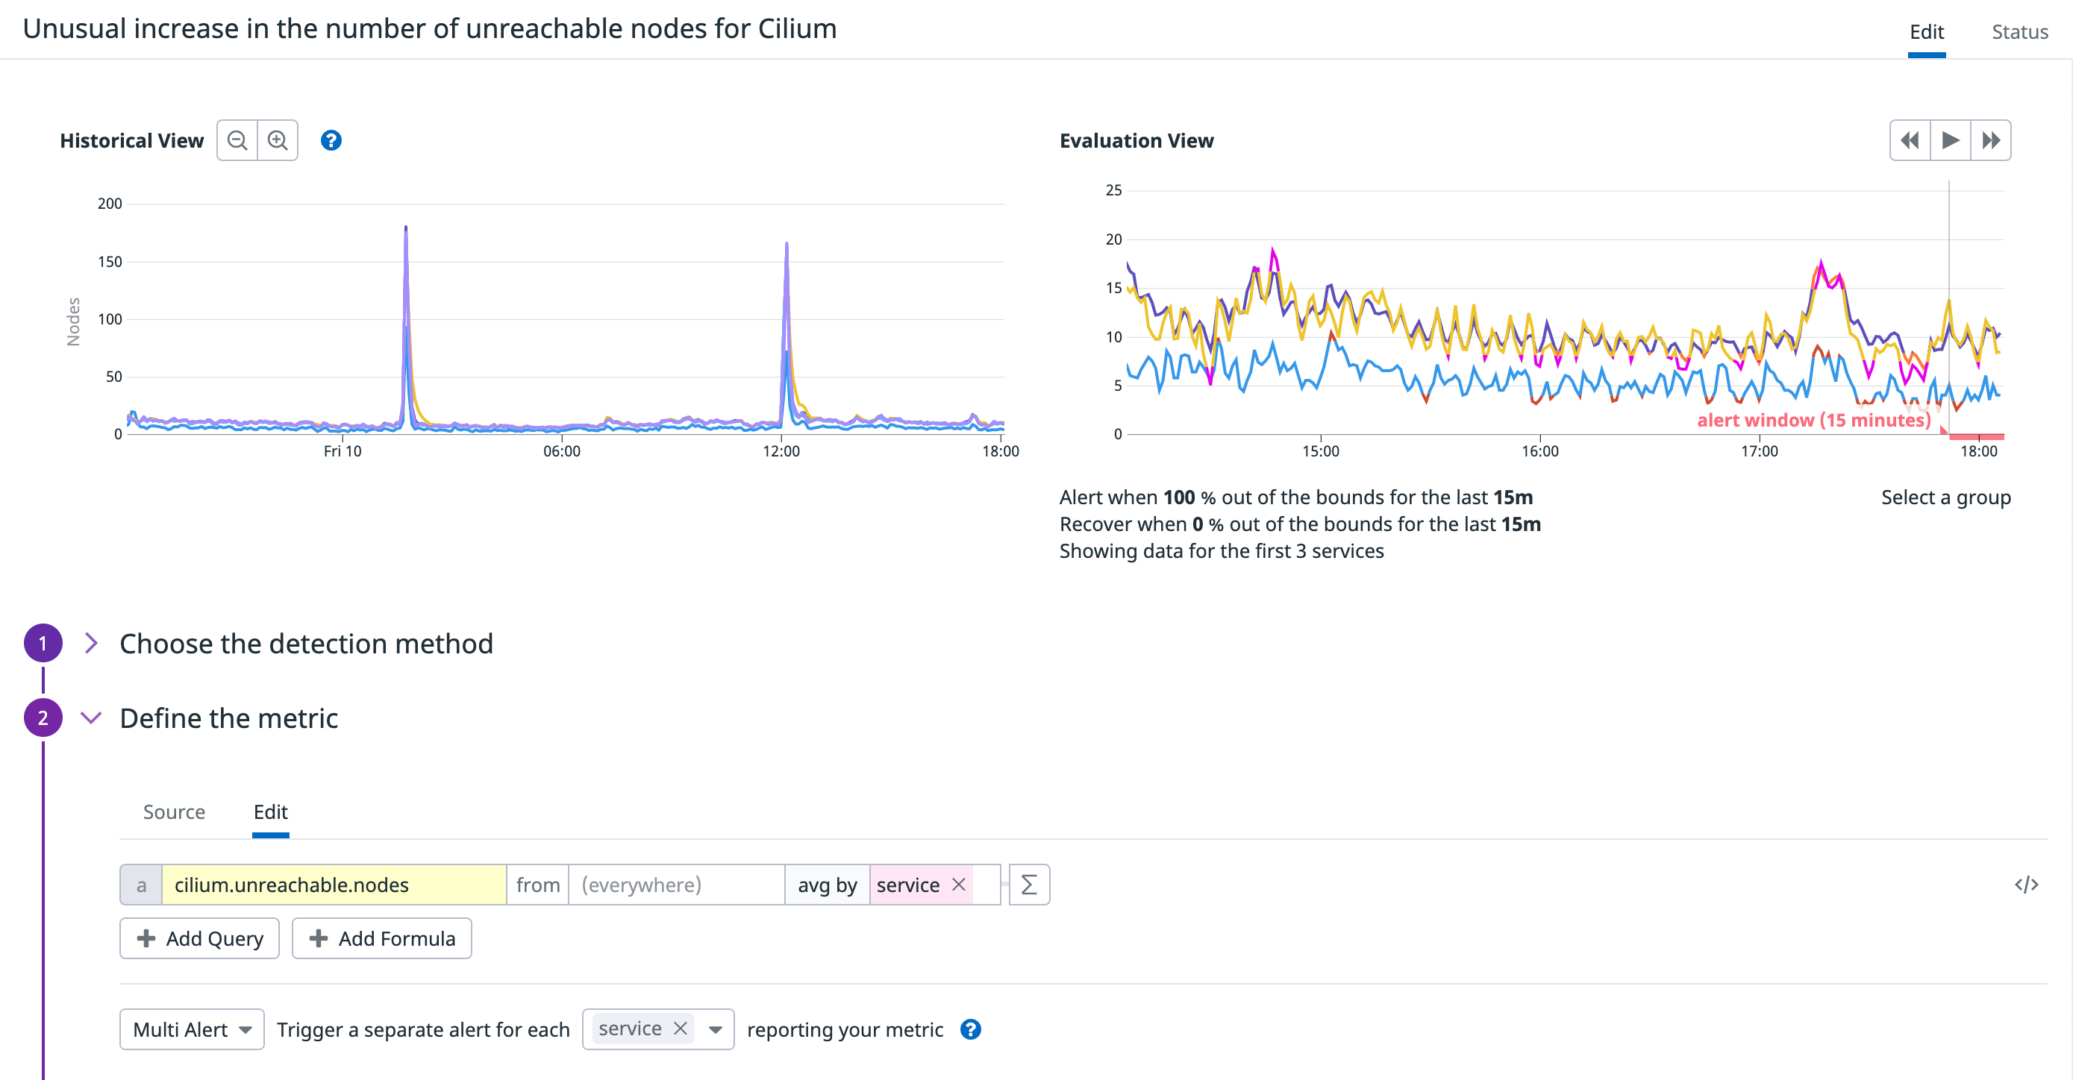Click the Select a group link
This screenshot has height=1080, width=2073.
[x=1945, y=497]
